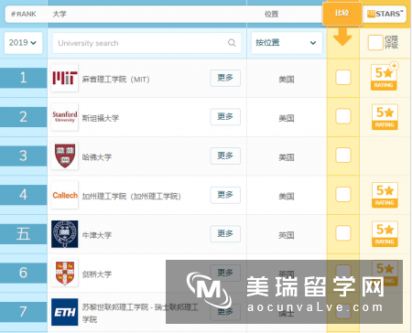Click the 5-star rating badge for Stanford
412x333 pixels.
tap(385, 117)
